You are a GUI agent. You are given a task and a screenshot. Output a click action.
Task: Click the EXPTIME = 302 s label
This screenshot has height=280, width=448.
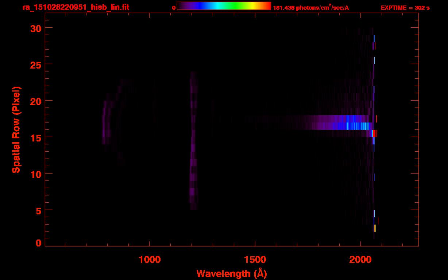(405, 8)
